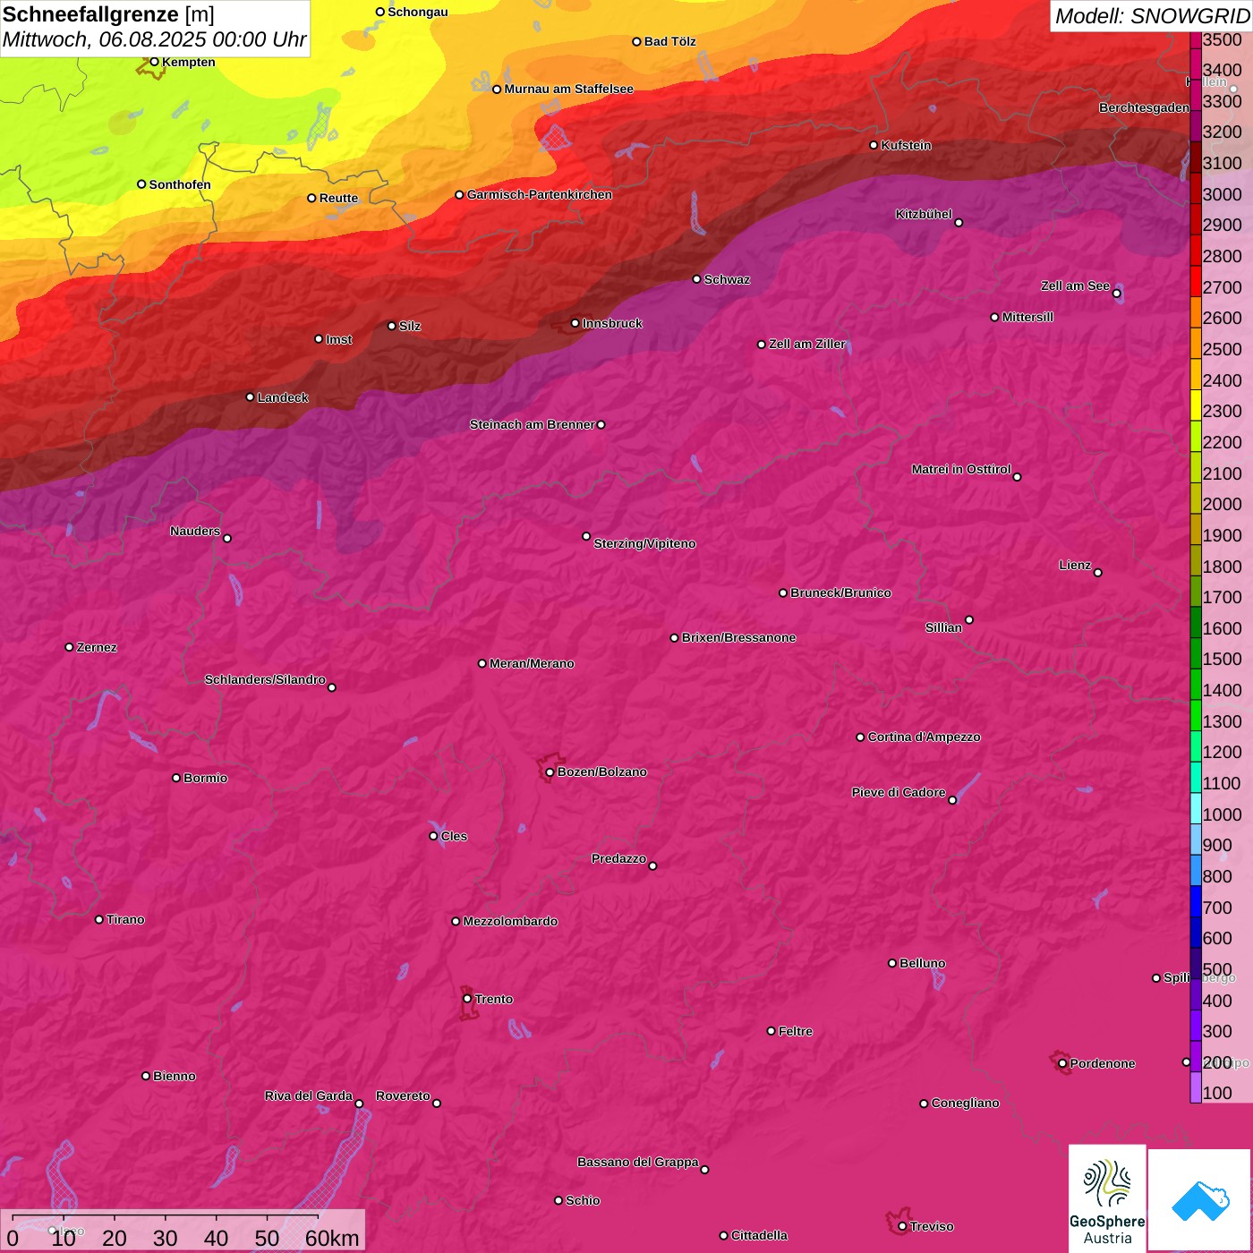Click the Treviso city marker
Image resolution: width=1253 pixels, height=1253 pixels.
click(x=903, y=1226)
